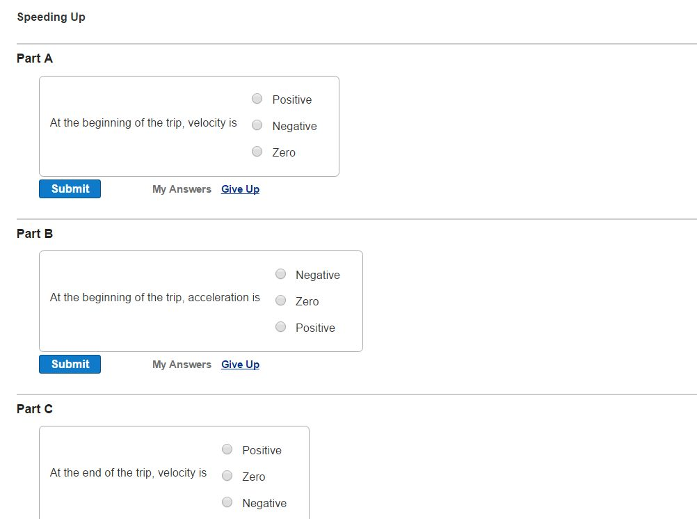
Task: Submit the Part B answer
Action: point(70,364)
